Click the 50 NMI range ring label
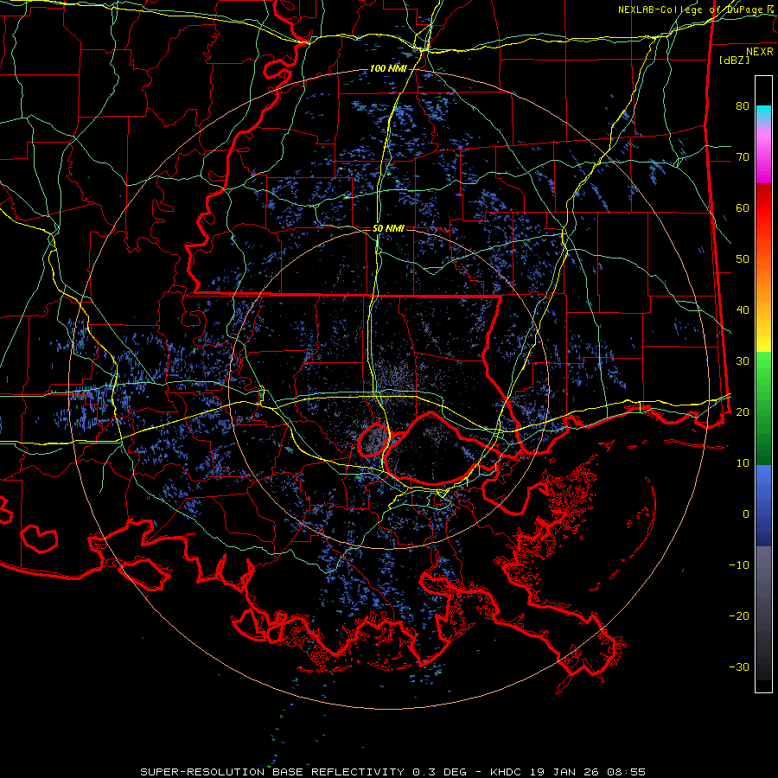The image size is (778, 778). point(388,229)
